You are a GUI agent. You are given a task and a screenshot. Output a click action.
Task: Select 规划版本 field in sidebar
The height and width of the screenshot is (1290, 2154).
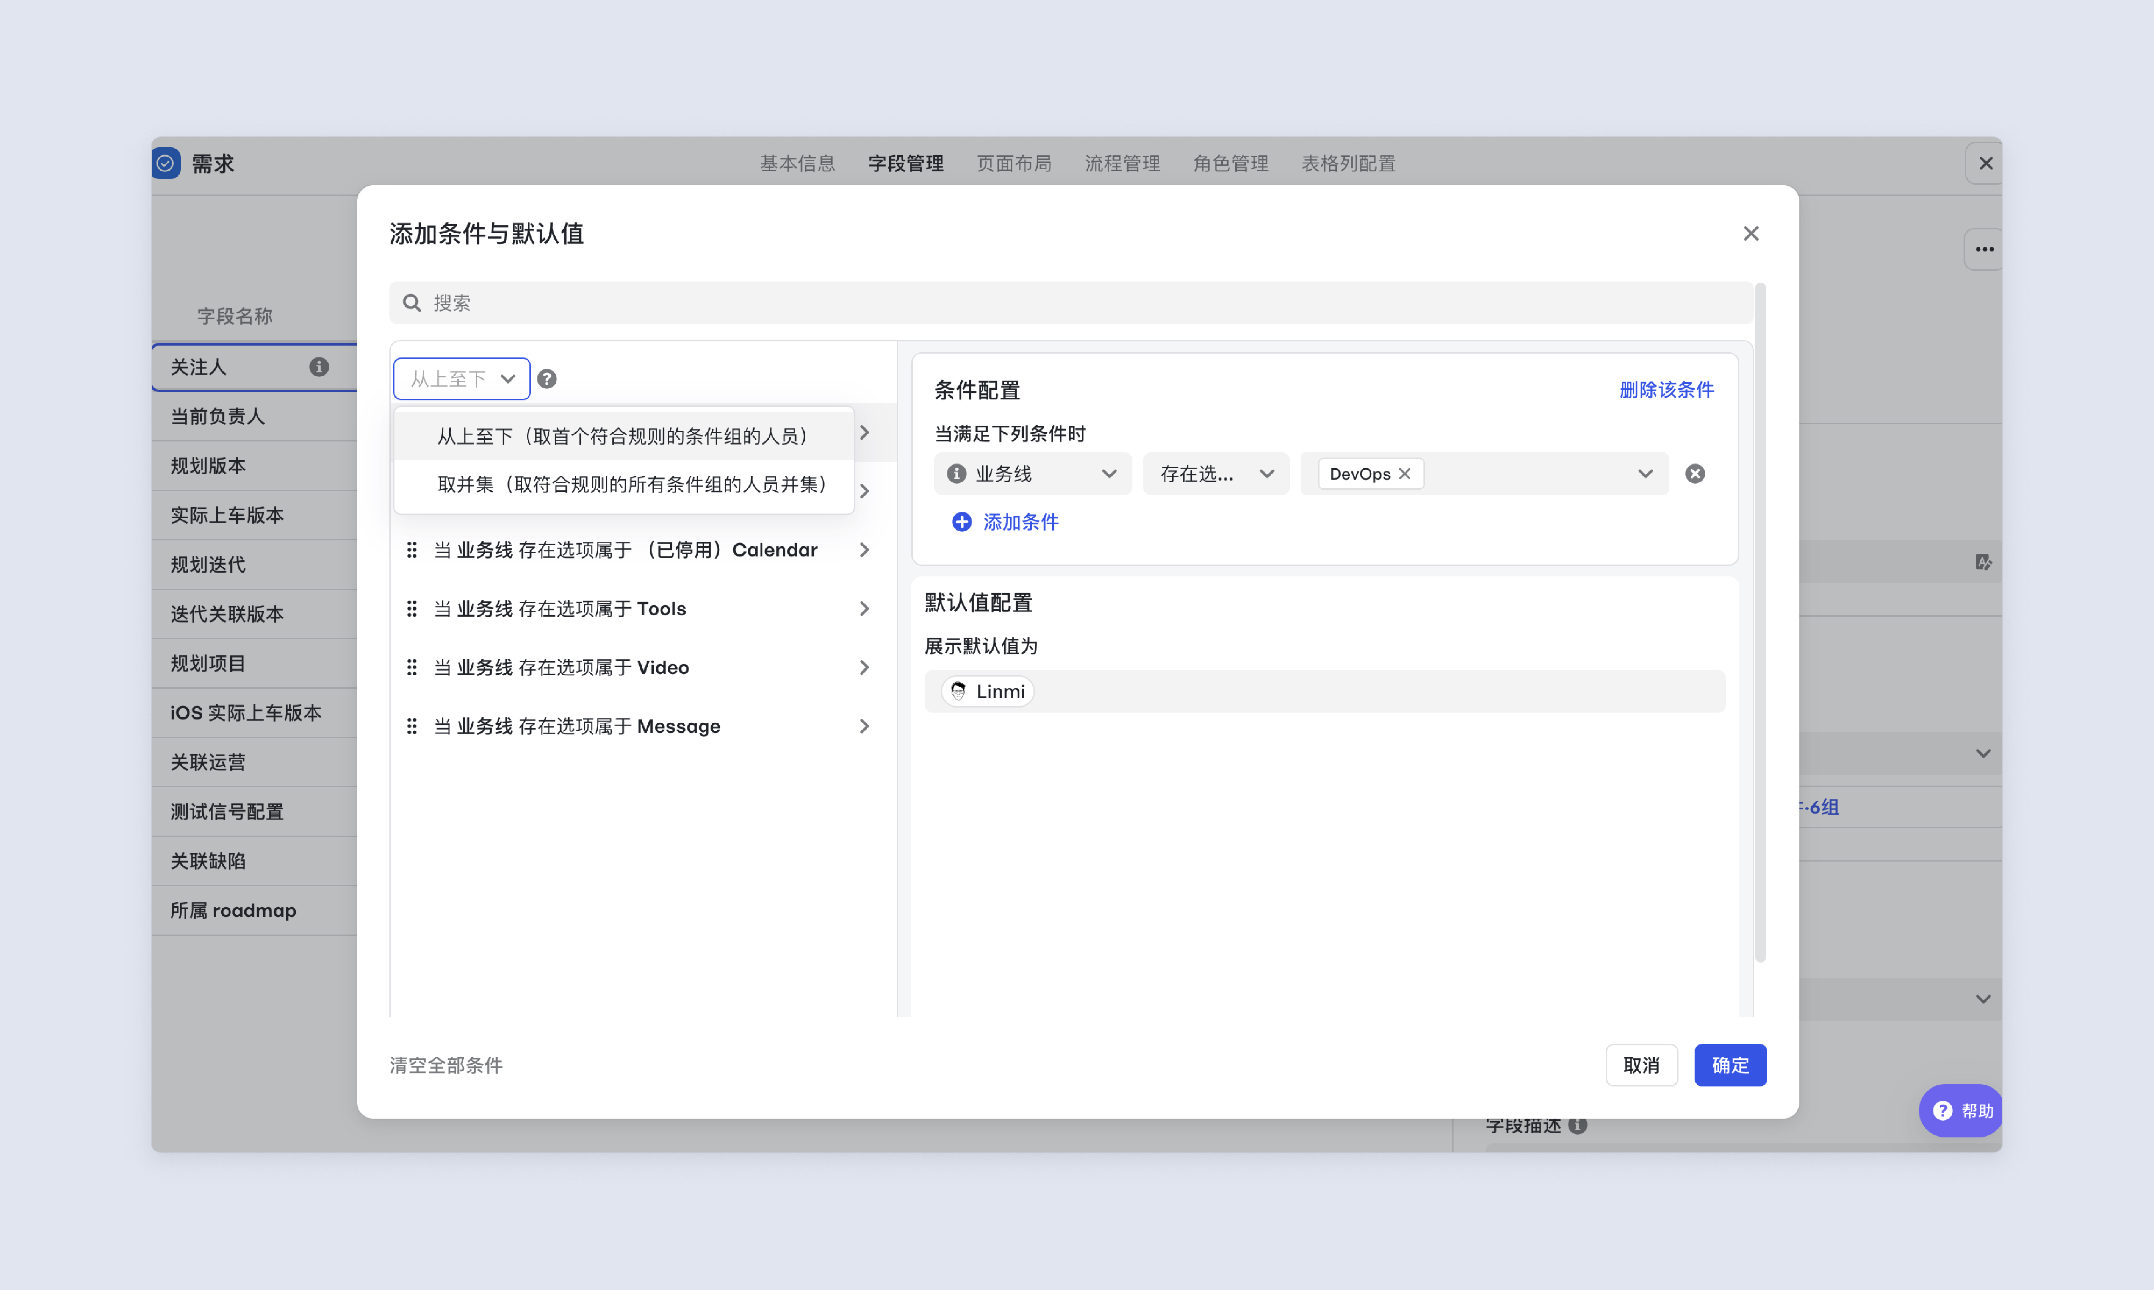pyautogui.click(x=255, y=466)
